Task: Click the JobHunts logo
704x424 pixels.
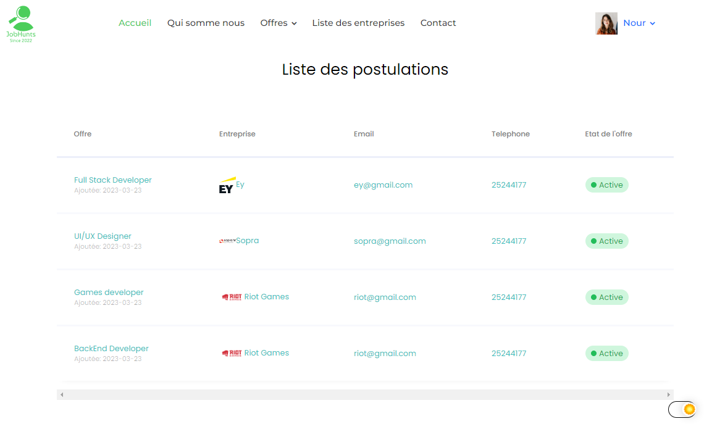Action: point(21,23)
